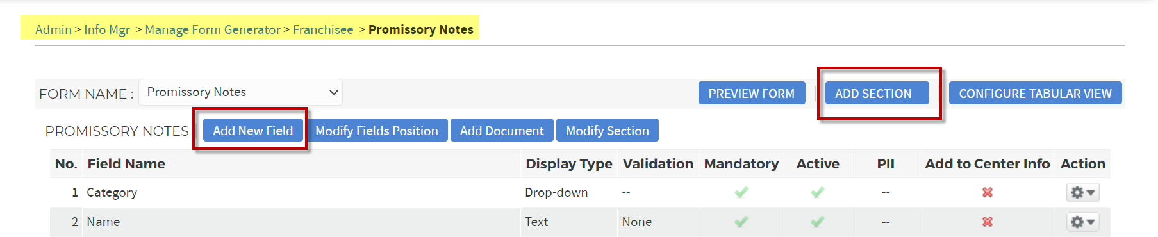The image size is (1158, 237).
Task: Expand the Form Name dropdown
Action: (x=240, y=92)
